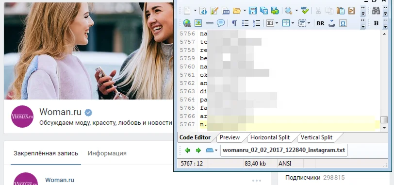Run the ABC spell check

coord(305,11)
